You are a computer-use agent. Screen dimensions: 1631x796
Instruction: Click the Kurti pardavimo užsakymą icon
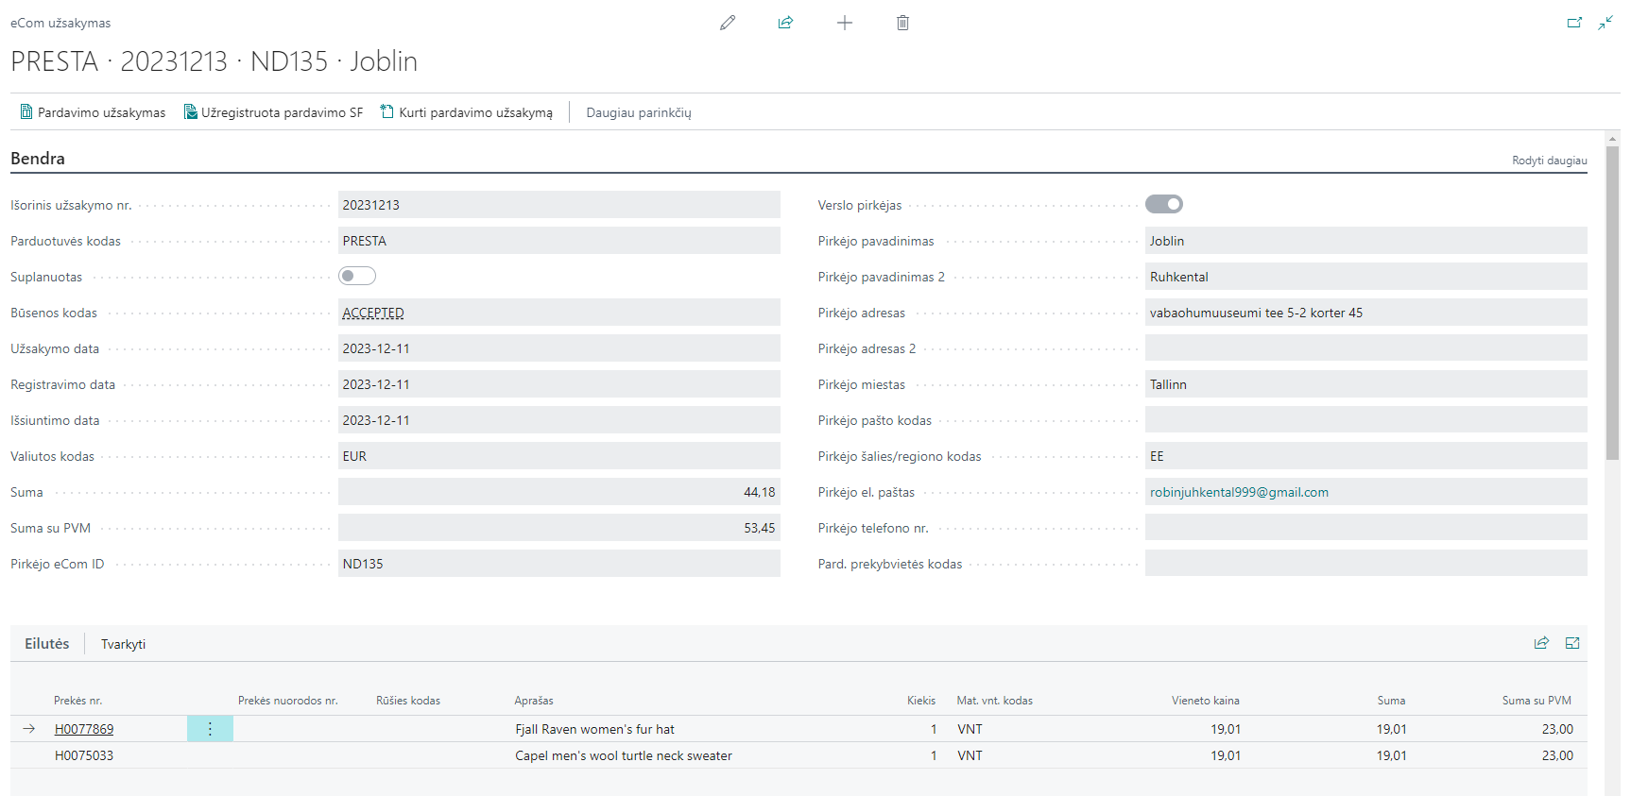tap(387, 111)
